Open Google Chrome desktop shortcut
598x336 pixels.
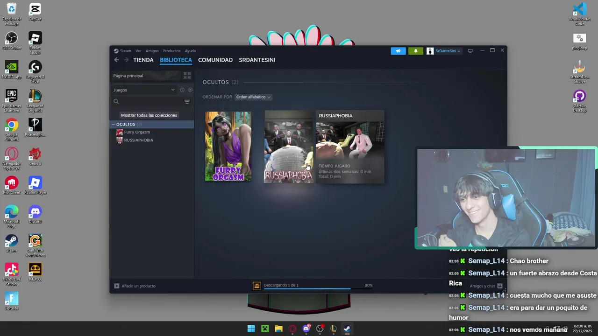(12, 130)
